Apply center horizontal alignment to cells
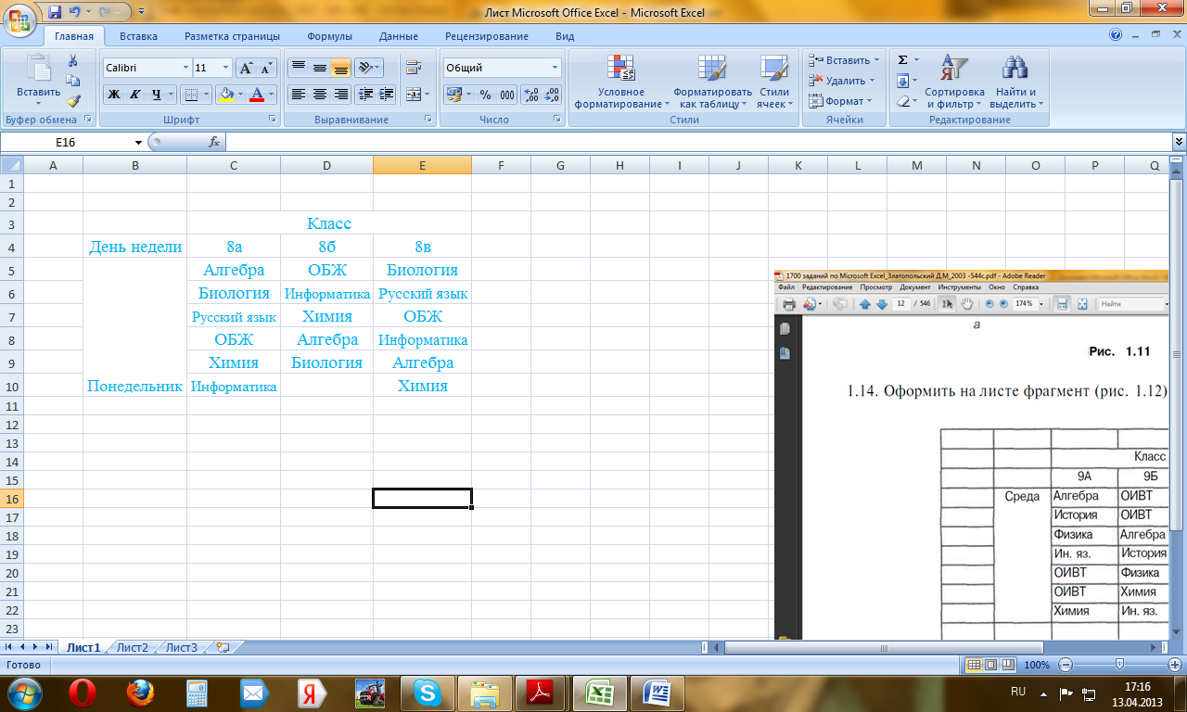Image resolution: width=1187 pixels, height=712 pixels. (319, 95)
